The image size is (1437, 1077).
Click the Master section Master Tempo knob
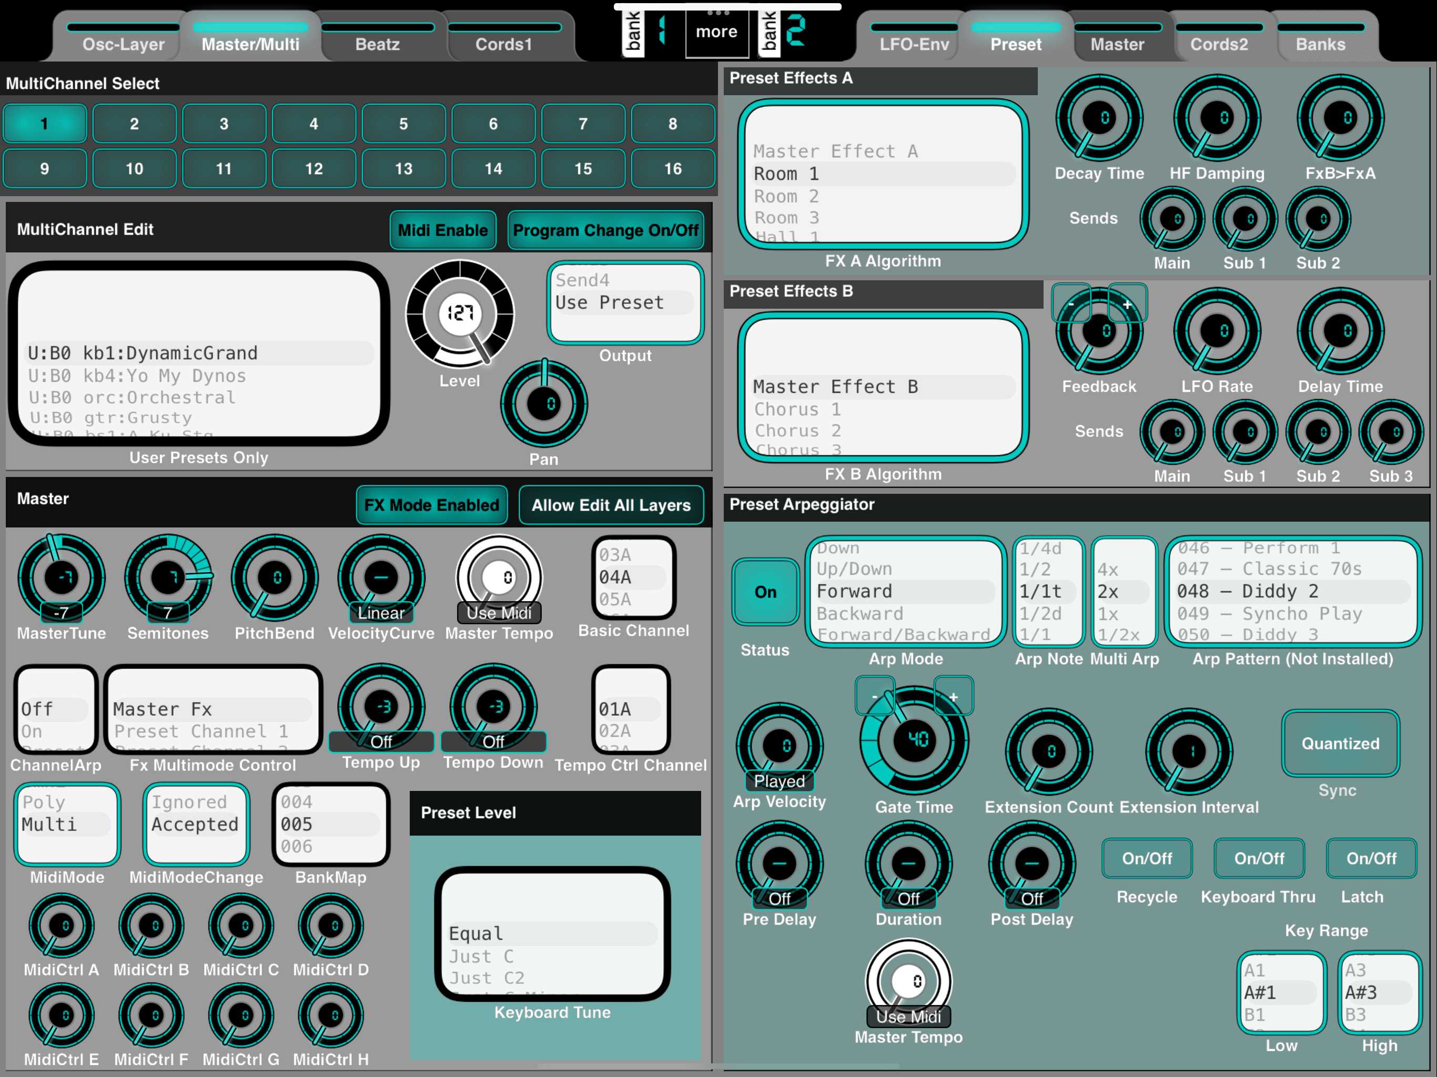click(x=499, y=577)
